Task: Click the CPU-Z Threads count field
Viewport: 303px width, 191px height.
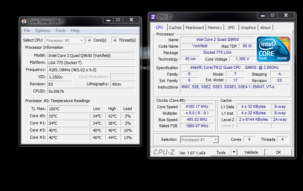Action: pyautogui.click(x=283, y=139)
